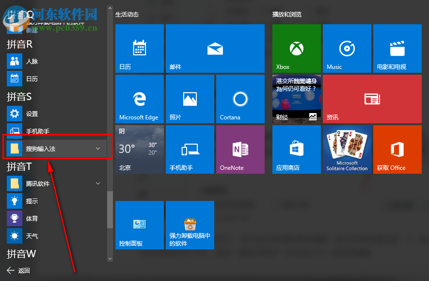429x281 pixels.
Task: Click the 返回 back button
Action: [x=18, y=270]
